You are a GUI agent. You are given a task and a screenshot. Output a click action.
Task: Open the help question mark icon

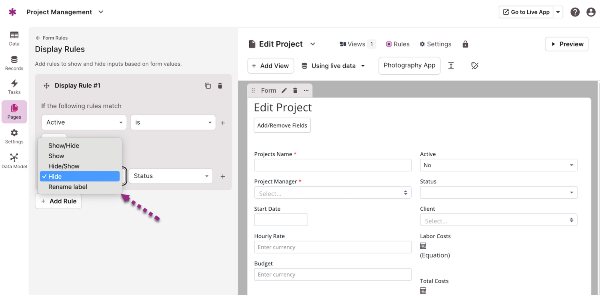pos(575,12)
